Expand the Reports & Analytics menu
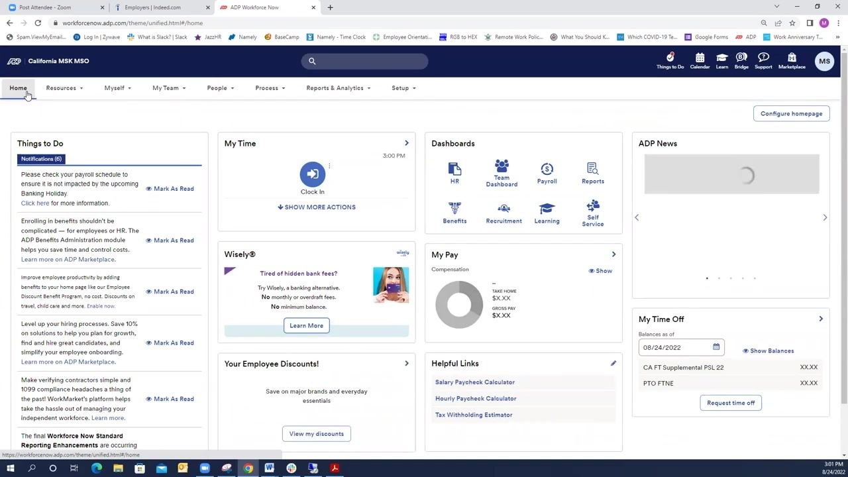Viewport: 848px width, 477px height. 338,88
